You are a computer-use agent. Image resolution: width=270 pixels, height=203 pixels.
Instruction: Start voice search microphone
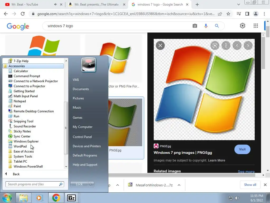point(206,26)
